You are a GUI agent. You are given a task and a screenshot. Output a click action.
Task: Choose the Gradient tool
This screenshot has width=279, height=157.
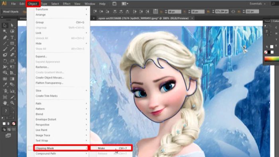point(12,79)
